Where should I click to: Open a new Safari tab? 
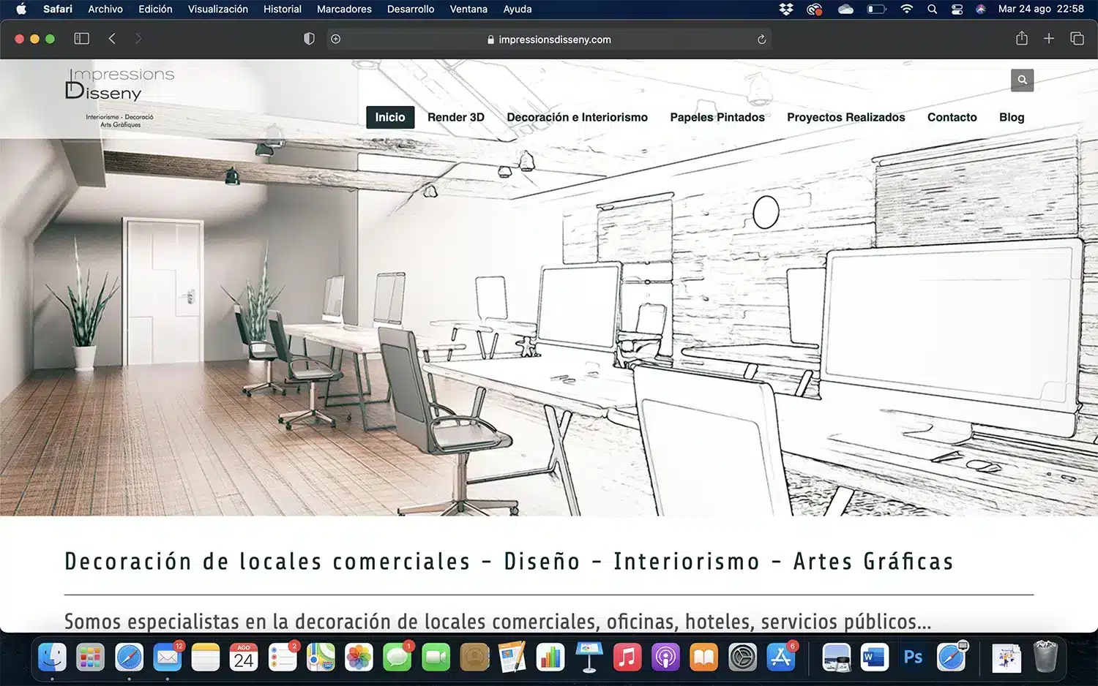coord(1049,39)
